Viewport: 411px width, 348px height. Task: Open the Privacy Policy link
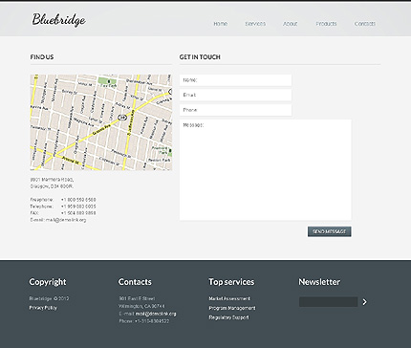click(43, 308)
